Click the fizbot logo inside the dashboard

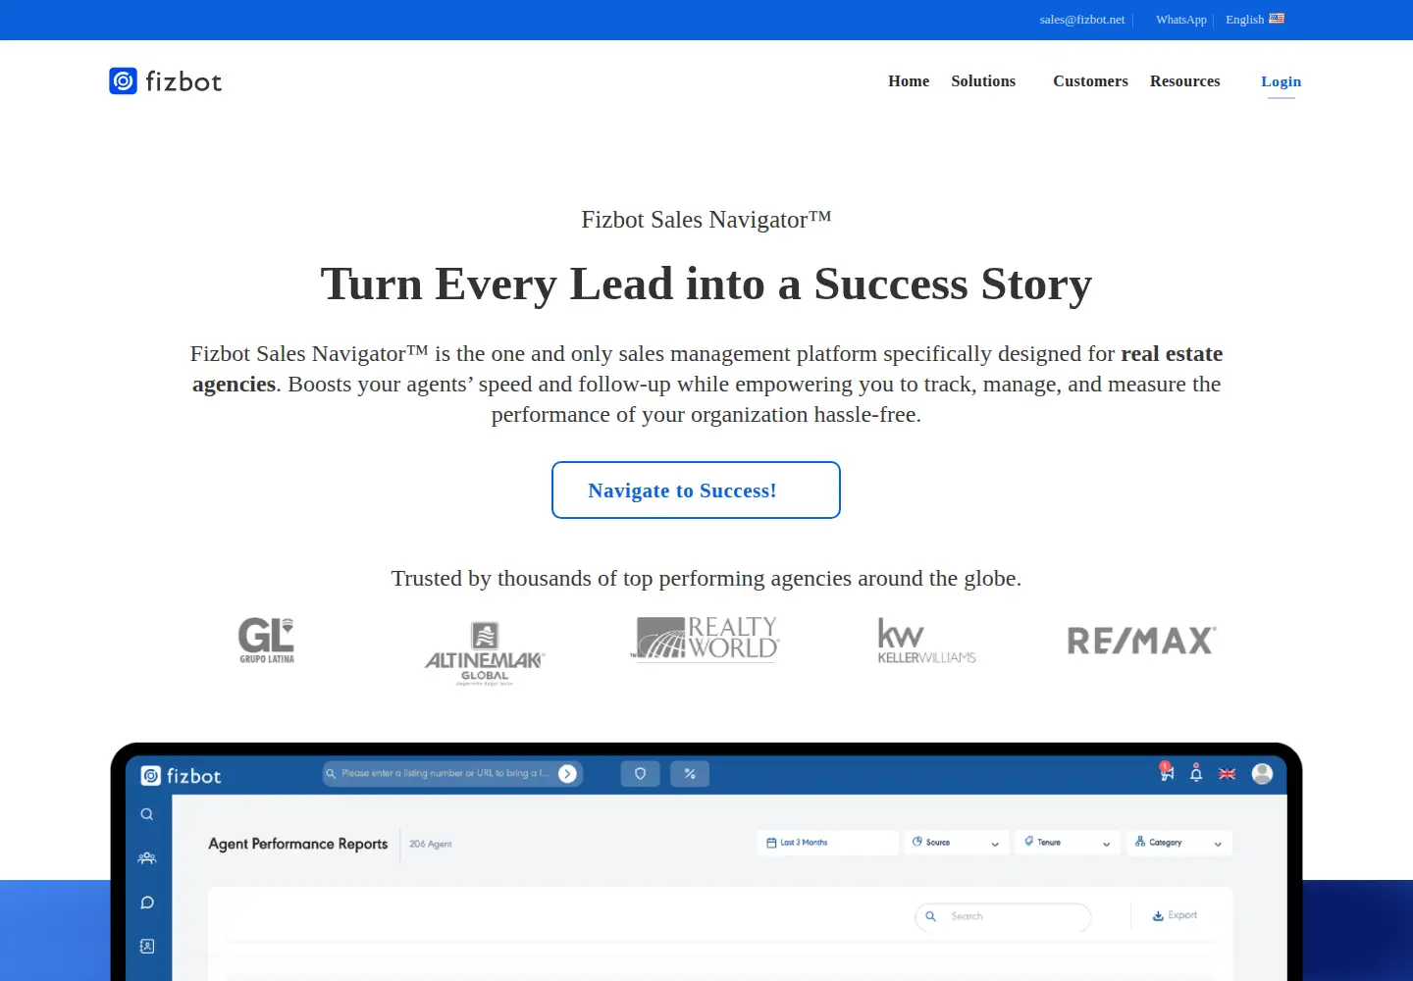click(181, 776)
